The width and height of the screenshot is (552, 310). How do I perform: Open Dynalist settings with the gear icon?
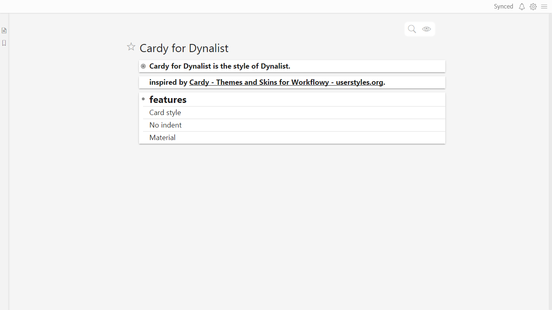(533, 6)
